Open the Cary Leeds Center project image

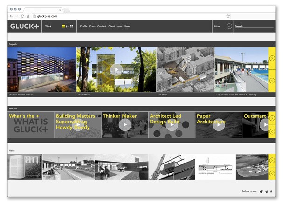(241, 69)
